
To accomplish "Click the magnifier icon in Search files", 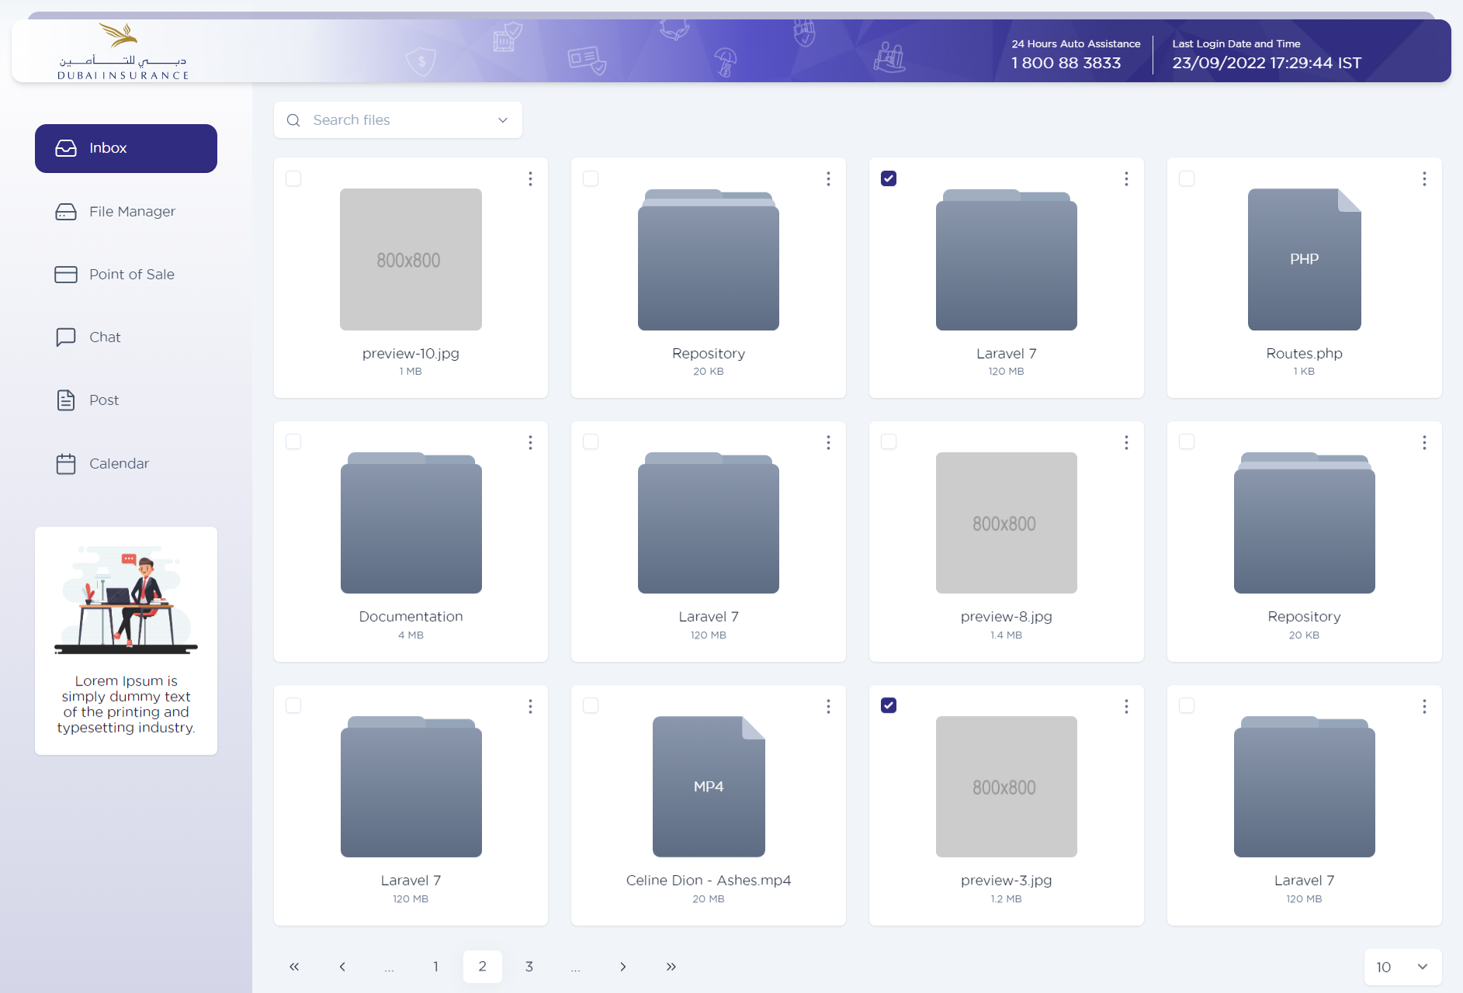I will (x=293, y=120).
